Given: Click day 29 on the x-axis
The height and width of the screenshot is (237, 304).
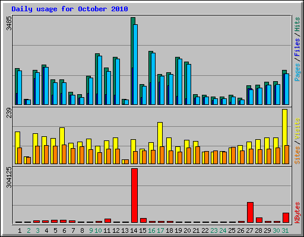Looking at the screenshot, I should pos(267,230).
